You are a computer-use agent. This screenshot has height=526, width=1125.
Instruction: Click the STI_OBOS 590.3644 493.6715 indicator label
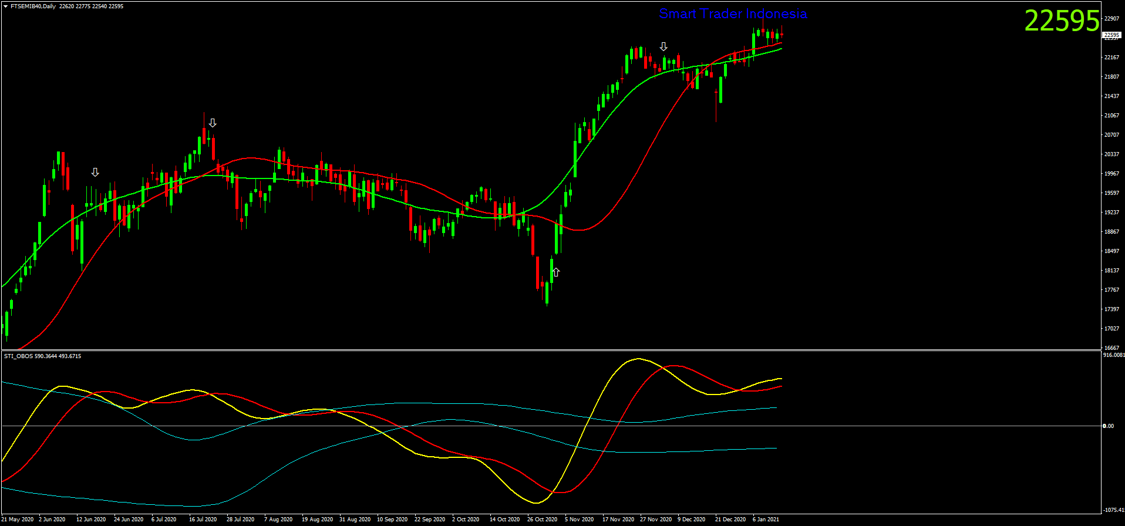point(43,356)
